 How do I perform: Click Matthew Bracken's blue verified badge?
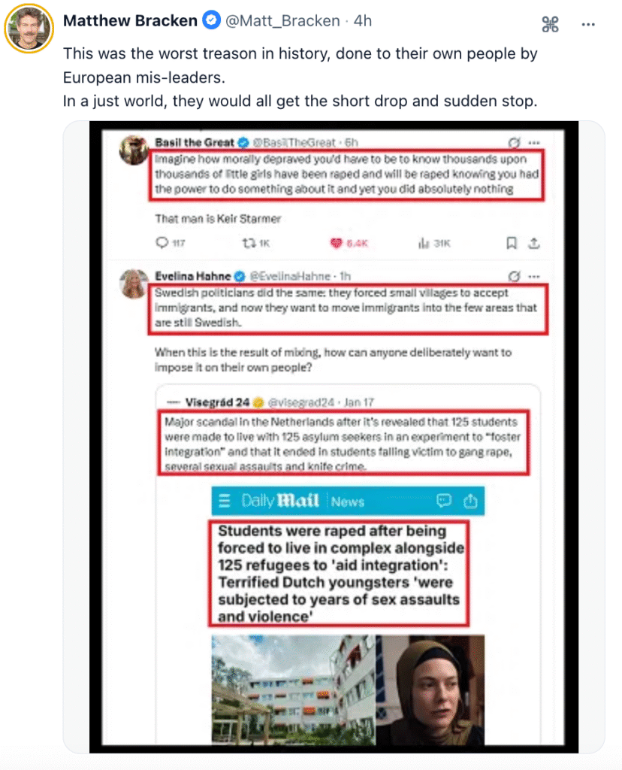pyautogui.click(x=211, y=20)
